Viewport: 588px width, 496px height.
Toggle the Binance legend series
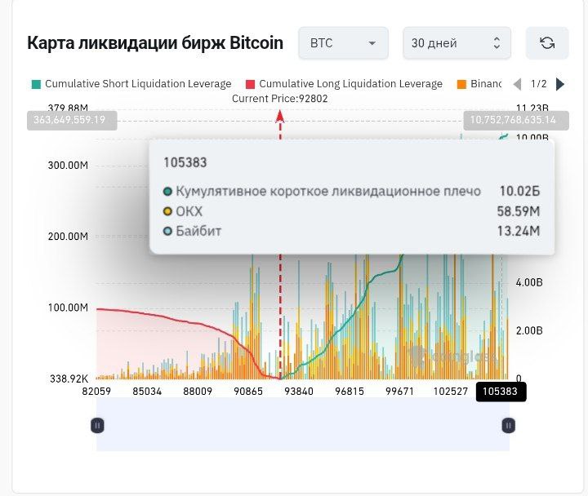coord(479,84)
